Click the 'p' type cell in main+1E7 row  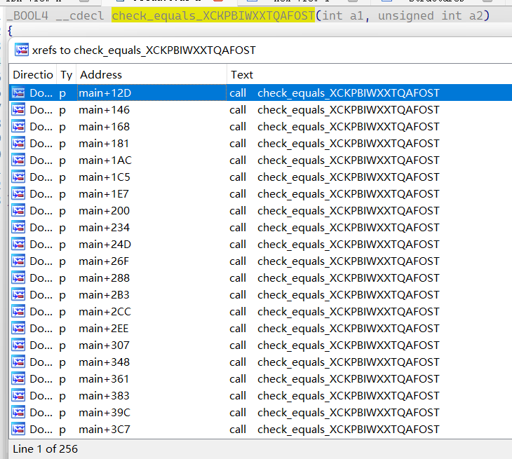pos(62,194)
